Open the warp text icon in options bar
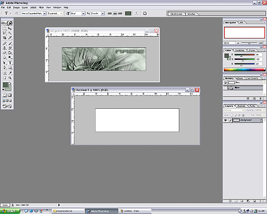The image size is (267, 214). coord(137,13)
